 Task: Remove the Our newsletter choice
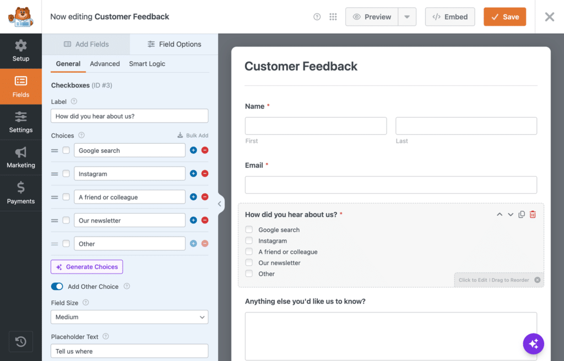click(205, 220)
